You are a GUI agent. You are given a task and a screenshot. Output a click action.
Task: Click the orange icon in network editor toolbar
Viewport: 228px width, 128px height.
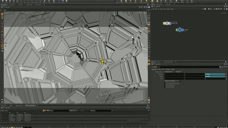tap(221, 9)
